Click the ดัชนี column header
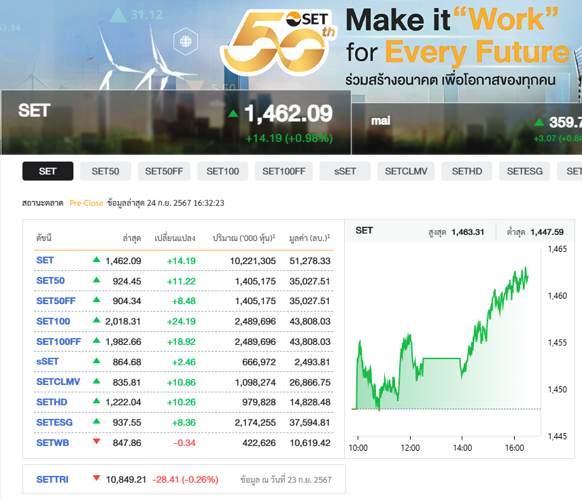 pos(44,238)
